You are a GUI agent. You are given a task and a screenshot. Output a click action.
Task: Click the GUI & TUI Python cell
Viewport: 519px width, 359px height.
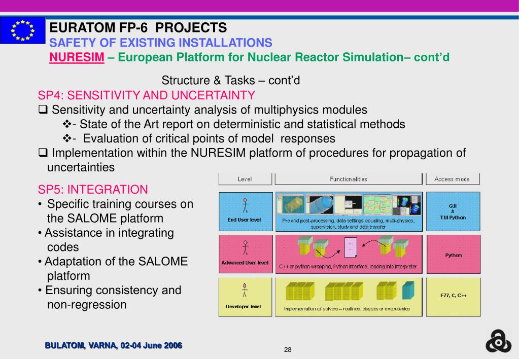click(453, 211)
